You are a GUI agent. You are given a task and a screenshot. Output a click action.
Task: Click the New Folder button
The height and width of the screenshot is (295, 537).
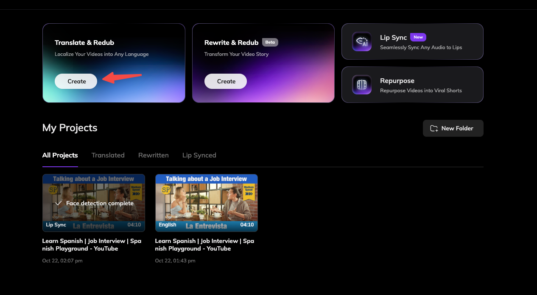pyautogui.click(x=453, y=128)
